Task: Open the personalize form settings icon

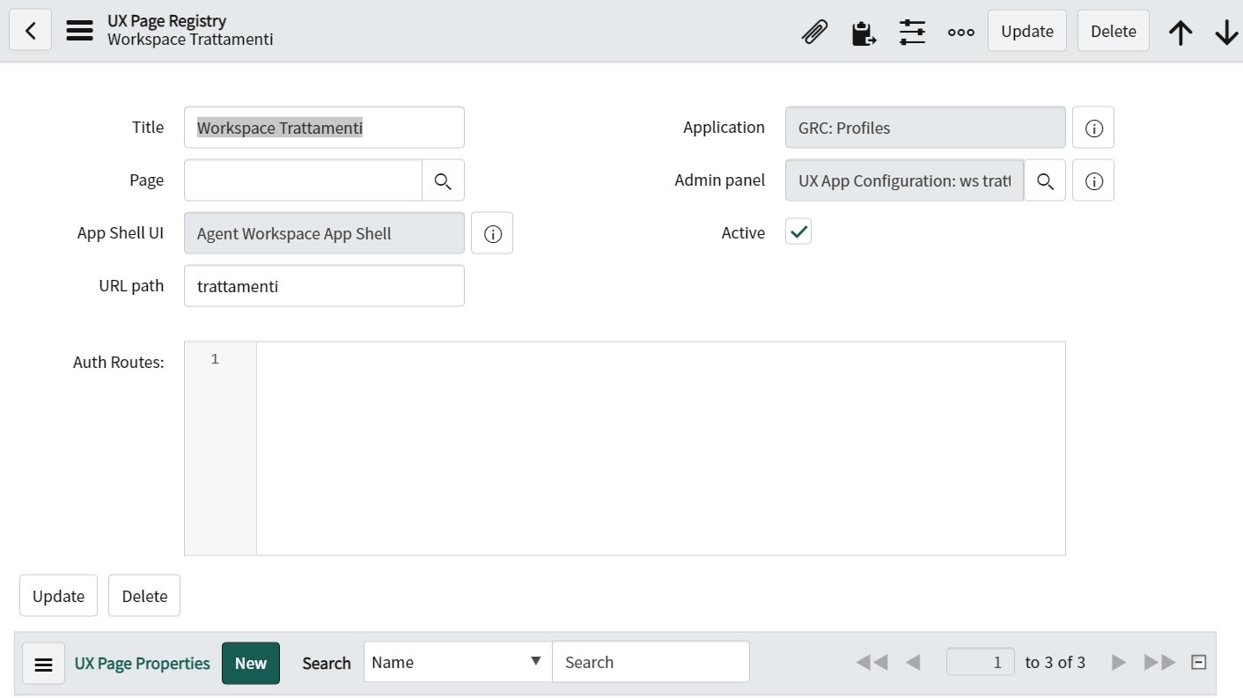Action: [912, 31]
